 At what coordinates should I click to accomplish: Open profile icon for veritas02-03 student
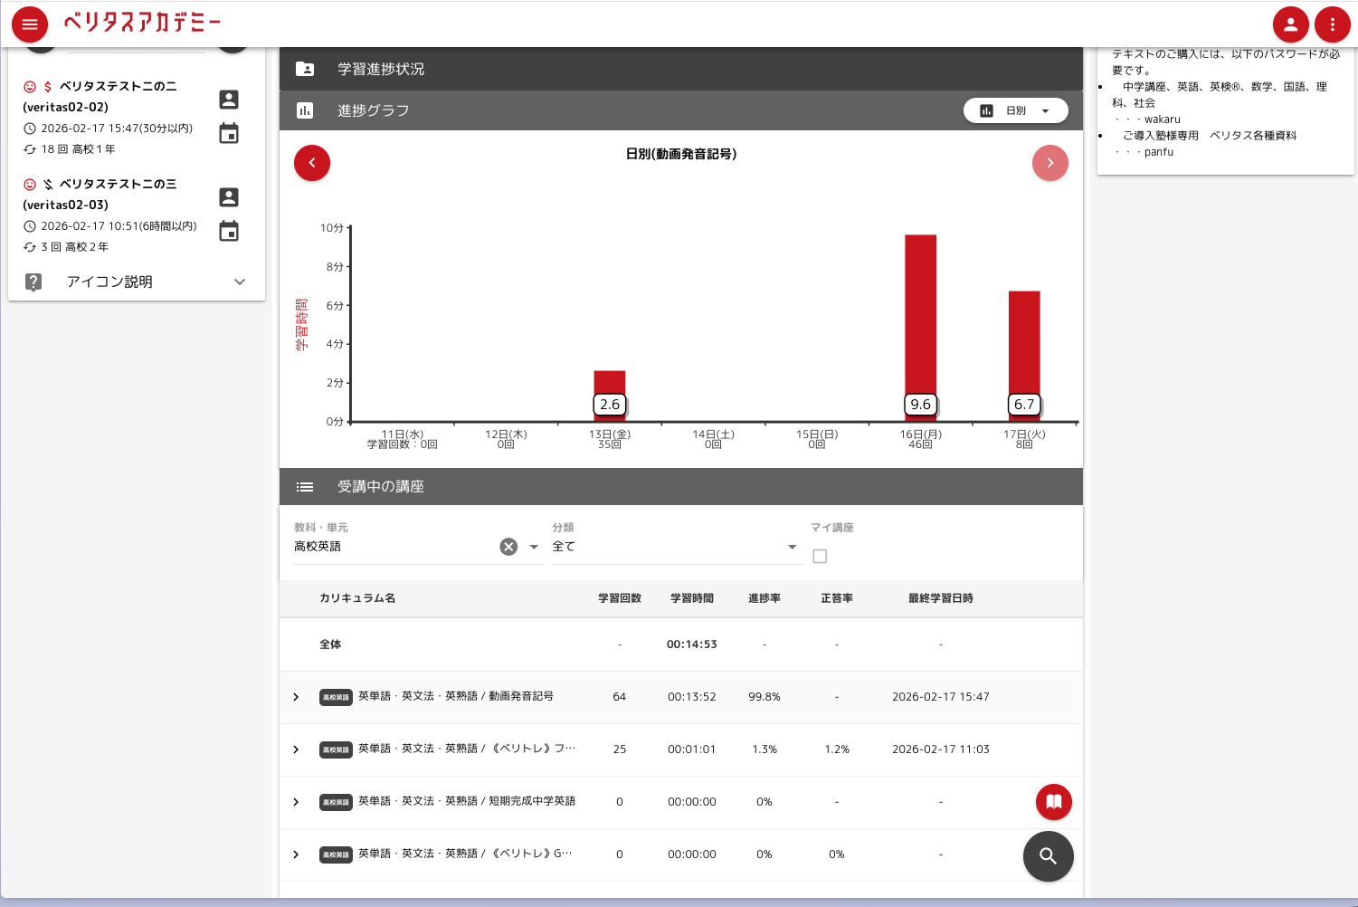[x=229, y=197]
